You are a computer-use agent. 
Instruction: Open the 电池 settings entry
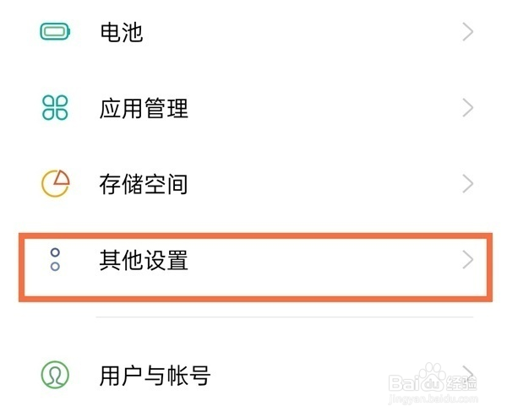click(121, 33)
